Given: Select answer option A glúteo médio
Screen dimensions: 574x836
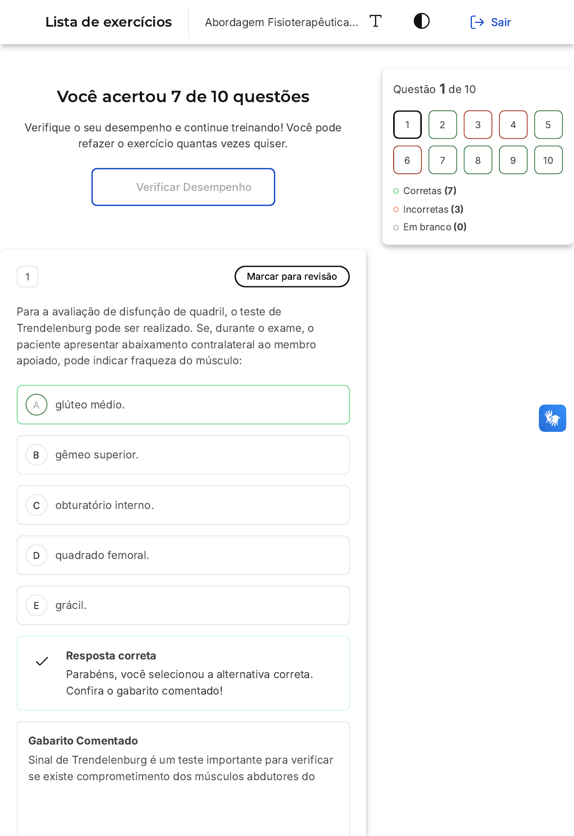Looking at the screenshot, I should tap(183, 405).
